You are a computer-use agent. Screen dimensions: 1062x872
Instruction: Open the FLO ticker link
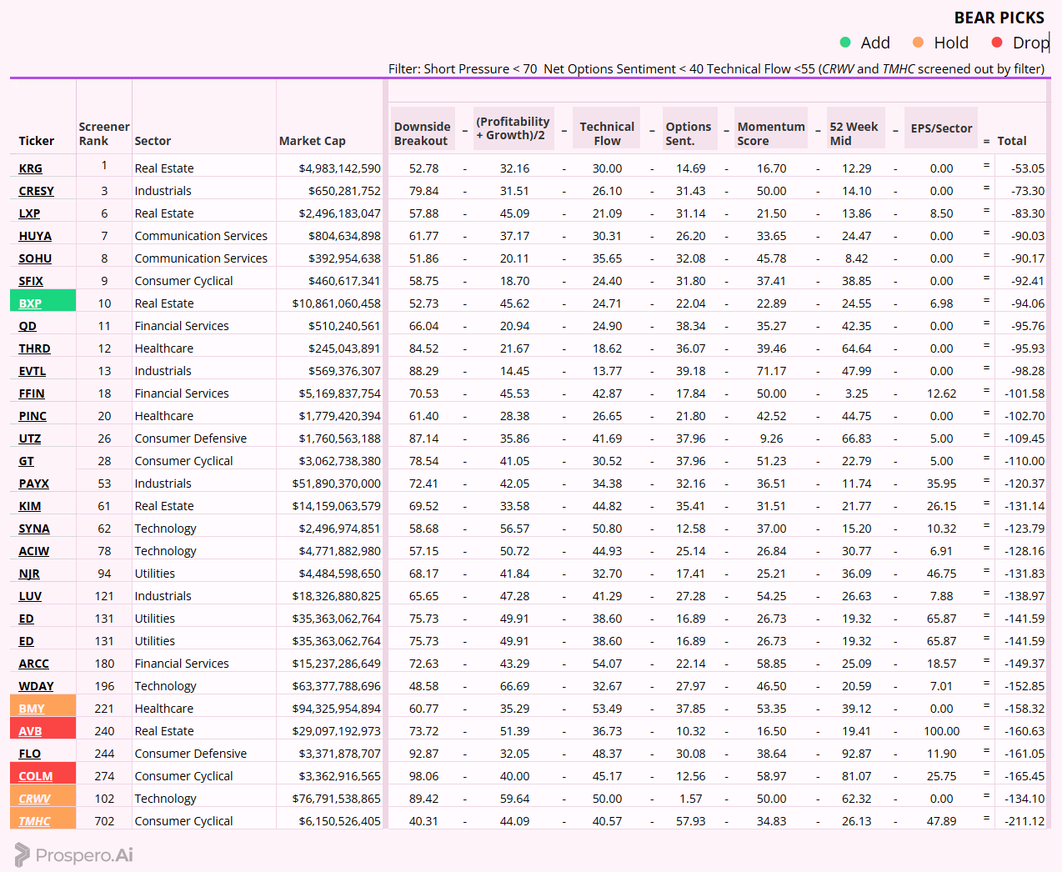30,754
